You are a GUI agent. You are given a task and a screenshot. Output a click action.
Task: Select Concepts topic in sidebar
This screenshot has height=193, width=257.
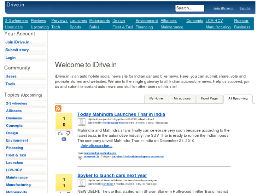[x=26, y=126]
